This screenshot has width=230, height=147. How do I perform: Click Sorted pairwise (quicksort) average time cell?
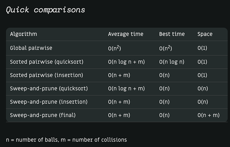pos(126,62)
